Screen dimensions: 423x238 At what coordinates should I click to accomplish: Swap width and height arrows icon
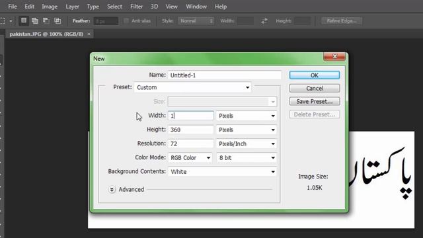[x=264, y=20]
